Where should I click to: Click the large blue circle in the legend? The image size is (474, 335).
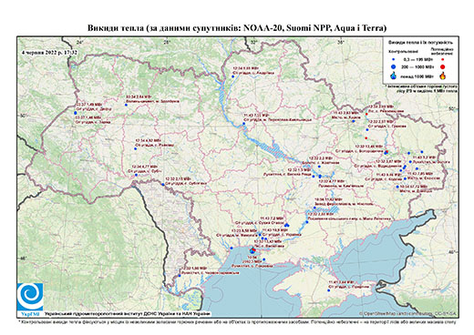pyautogui.click(x=394, y=66)
